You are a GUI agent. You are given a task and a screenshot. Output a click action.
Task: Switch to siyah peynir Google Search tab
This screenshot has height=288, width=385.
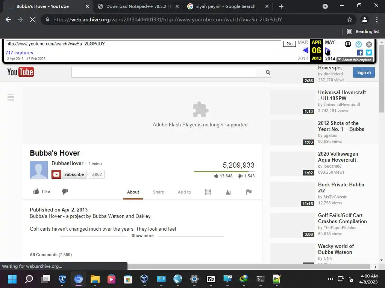click(x=226, y=6)
